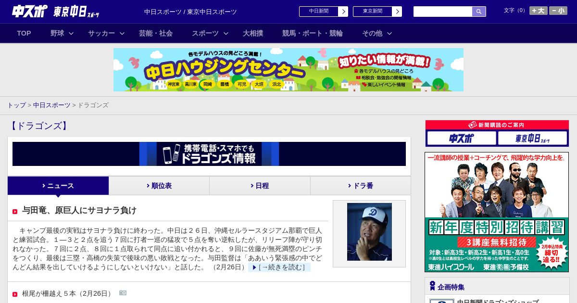This screenshot has height=303, width=577.
Task: Expand the その他 navigation menu
Action: coord(377,33)
